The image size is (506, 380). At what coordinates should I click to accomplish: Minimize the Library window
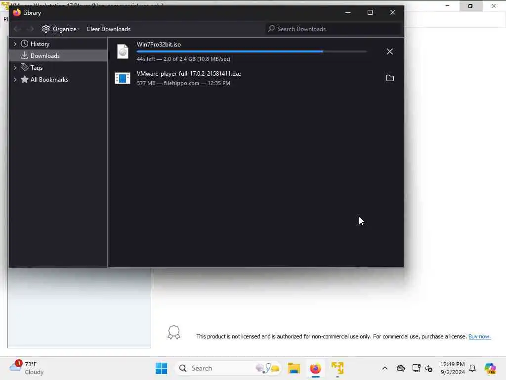[x=347, y=12]
